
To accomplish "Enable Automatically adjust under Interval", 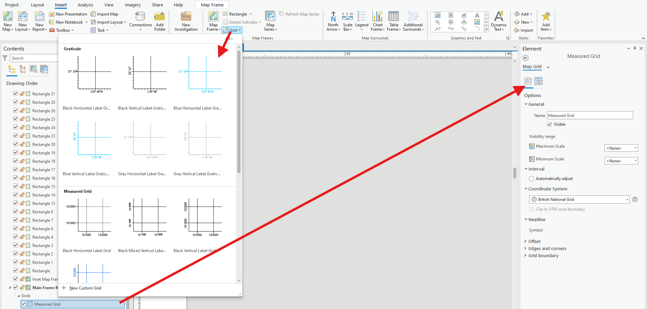I will pyautogui.click(x=532, y=179).
